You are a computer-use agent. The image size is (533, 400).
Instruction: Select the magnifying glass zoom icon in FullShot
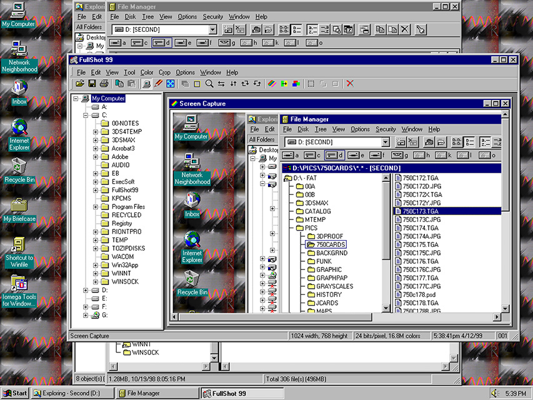point(209,84)
